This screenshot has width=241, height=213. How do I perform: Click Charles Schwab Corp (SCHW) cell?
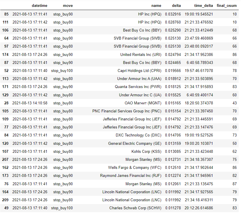tap(136, 208)
